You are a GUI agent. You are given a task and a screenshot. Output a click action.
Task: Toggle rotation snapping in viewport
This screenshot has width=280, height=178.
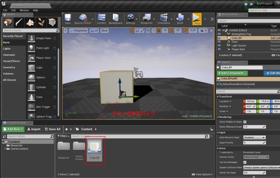point(171,31)
